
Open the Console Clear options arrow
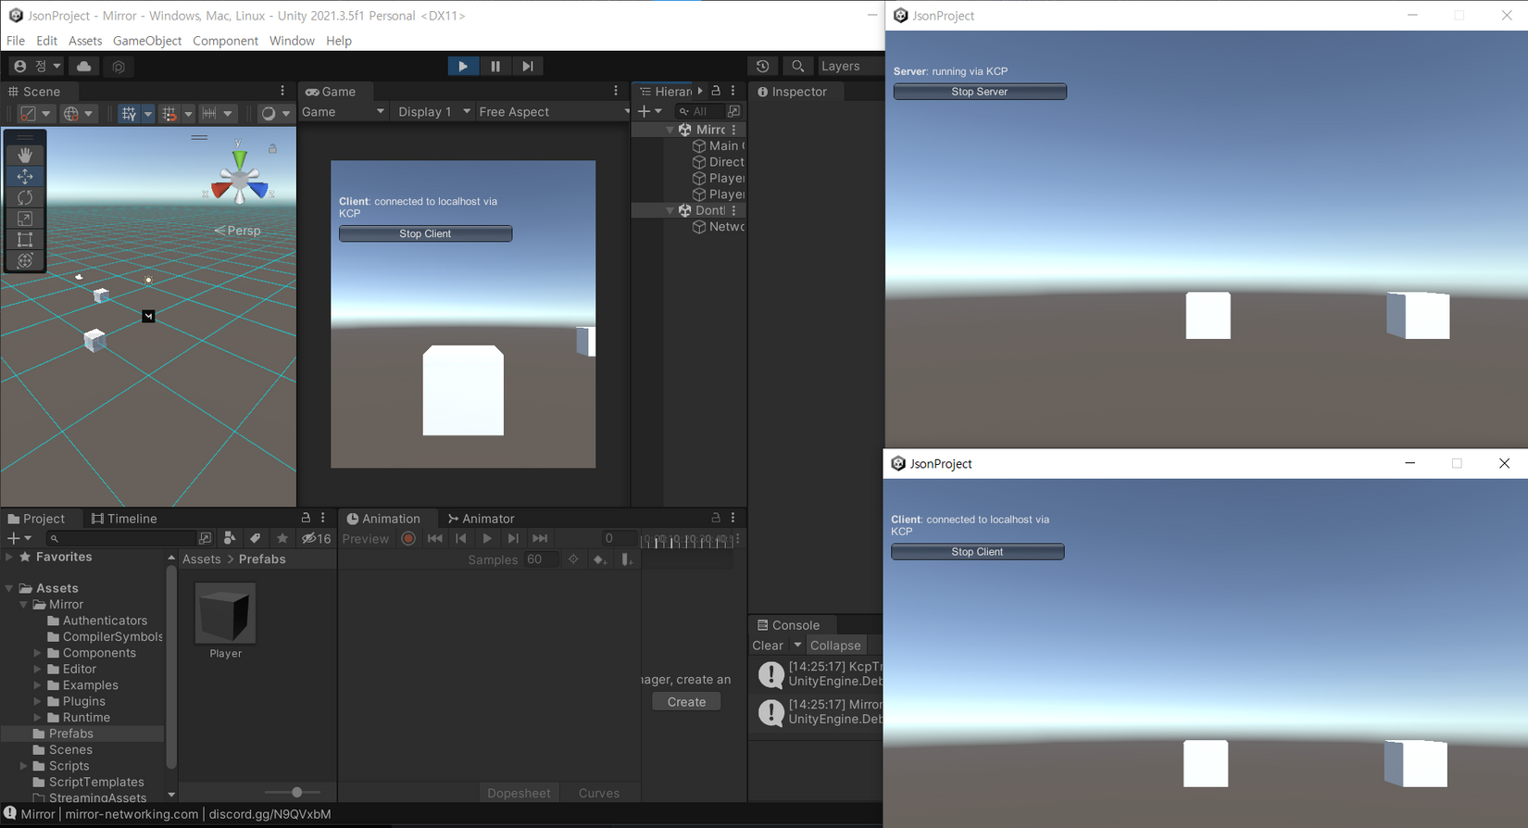coord(797,646)
